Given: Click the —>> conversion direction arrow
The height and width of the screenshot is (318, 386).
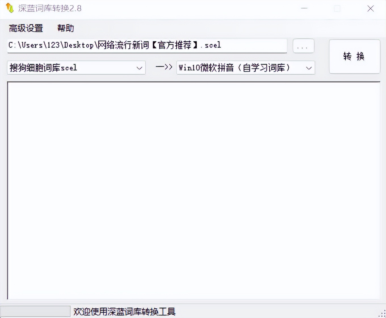Looking at the screenshot, I should coord(164,67).
